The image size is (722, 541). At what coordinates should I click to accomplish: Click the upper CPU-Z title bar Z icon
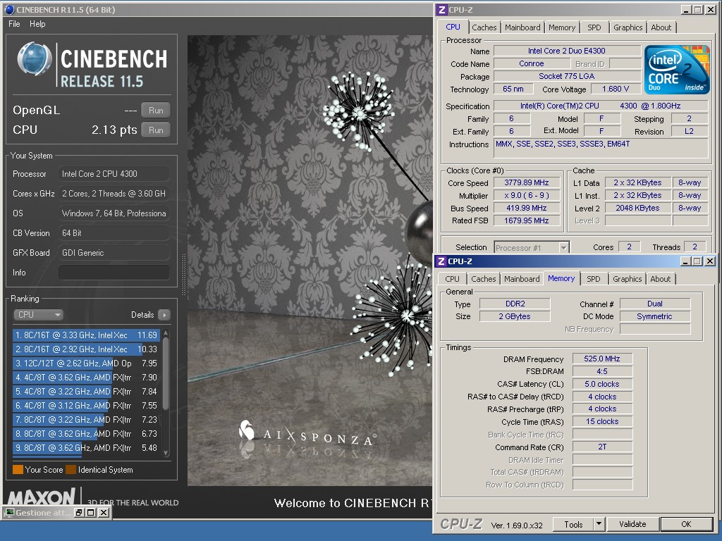[x=441, y=10]
